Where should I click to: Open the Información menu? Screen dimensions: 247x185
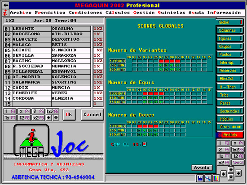click(224, 13)
